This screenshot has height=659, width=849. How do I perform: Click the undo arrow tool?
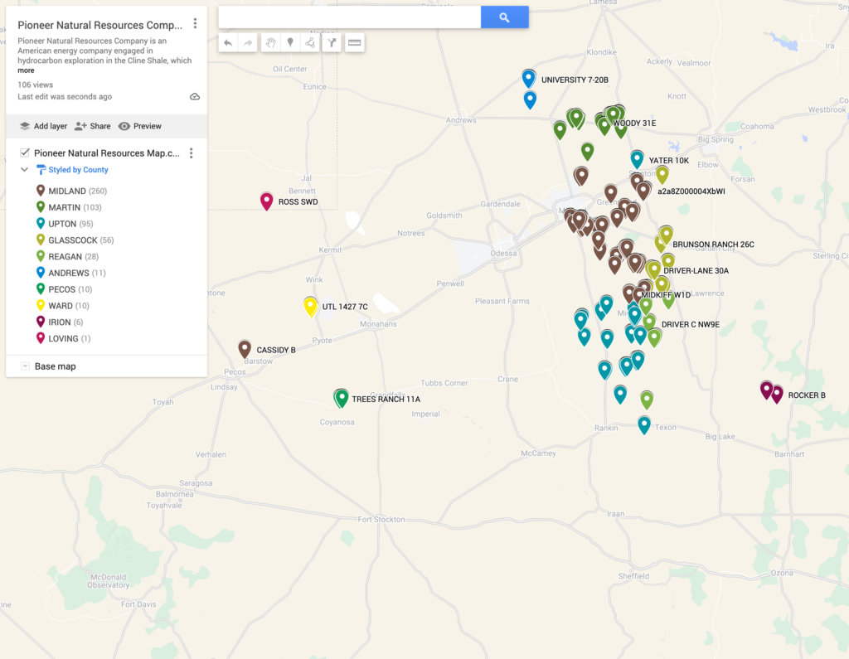[229, 43]
